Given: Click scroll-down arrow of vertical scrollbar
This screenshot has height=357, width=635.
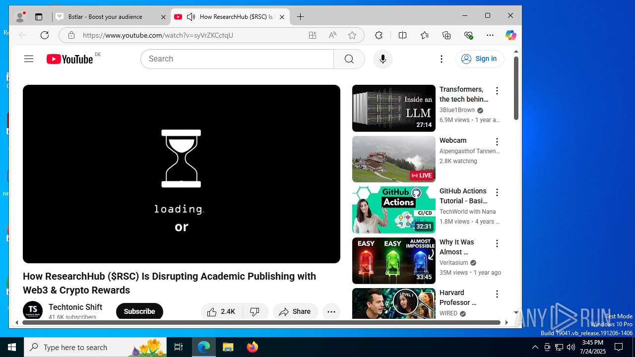Looking at the screenshot, I should coord(516,313).
